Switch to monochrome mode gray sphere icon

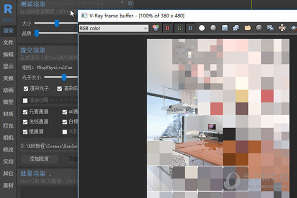point(213,28)
